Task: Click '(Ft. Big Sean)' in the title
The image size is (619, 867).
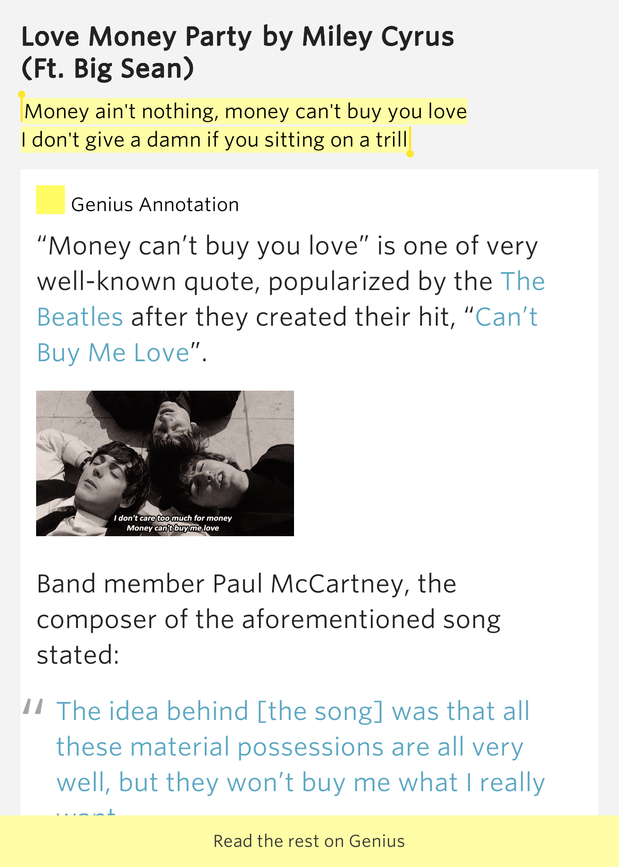Action: pos(108,69)
